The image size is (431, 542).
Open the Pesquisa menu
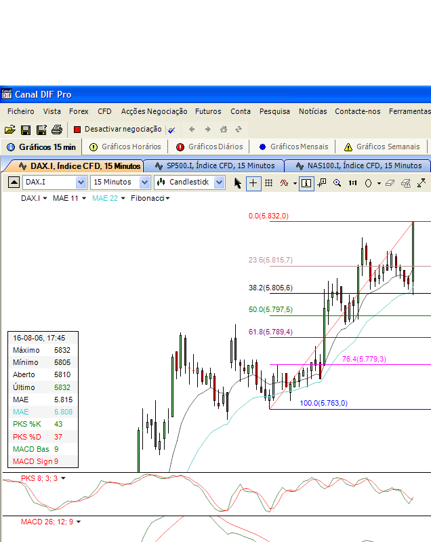[274, 111]
